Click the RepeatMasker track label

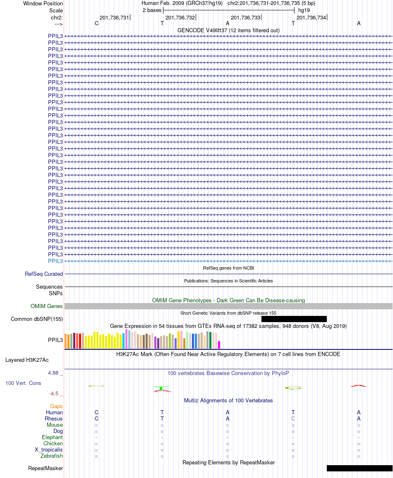click(x=46, y=468)
